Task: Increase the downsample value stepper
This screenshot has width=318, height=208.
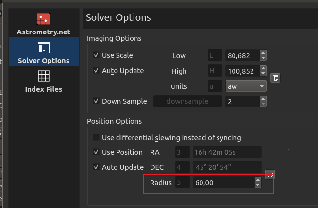Action: (263, 99)
